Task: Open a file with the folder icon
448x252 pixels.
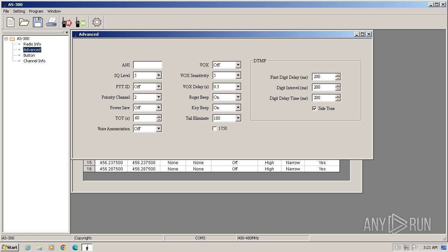Action: (x=24, y=22)
